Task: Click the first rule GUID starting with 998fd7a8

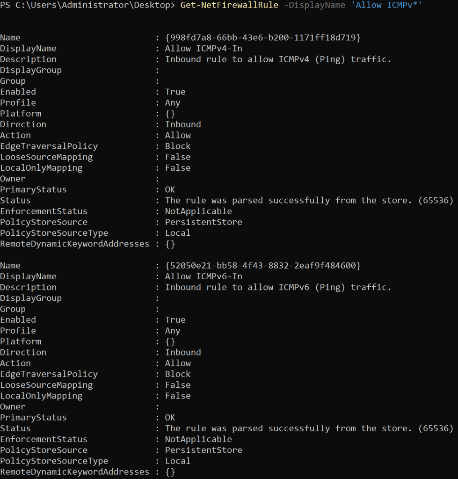Action: [263, 37]
